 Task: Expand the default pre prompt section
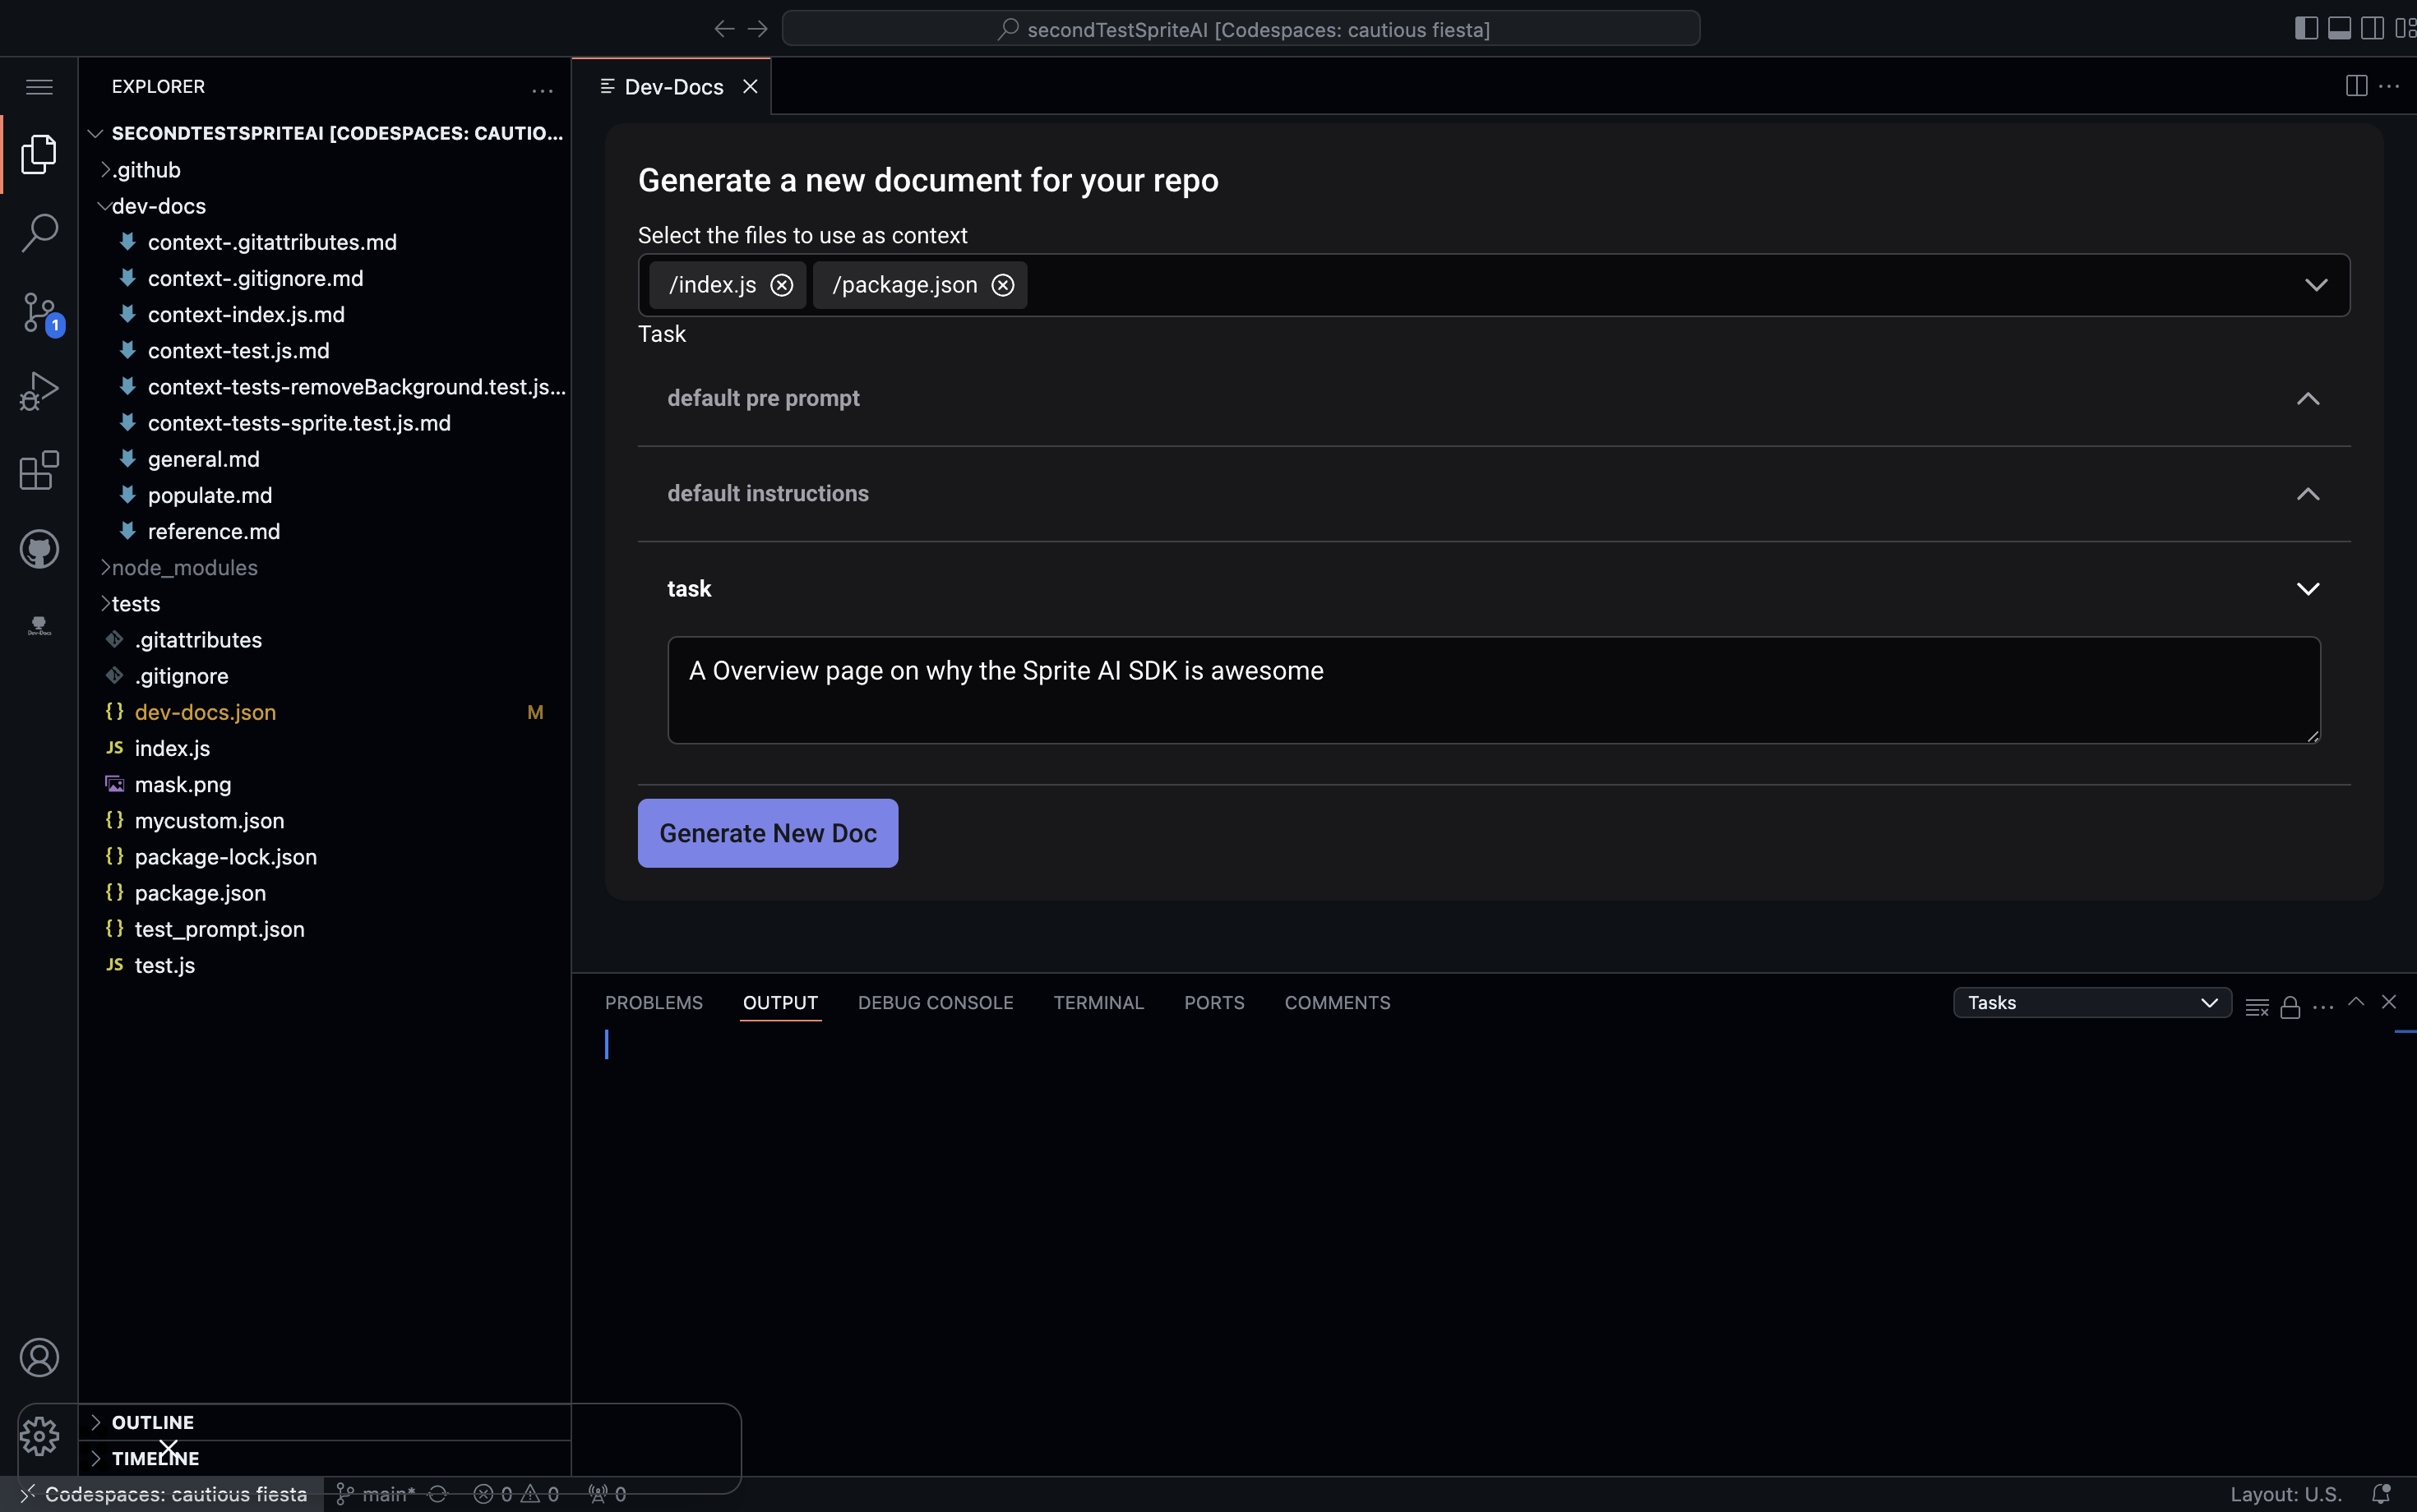pyautogui.click(x=2311, y=397)
